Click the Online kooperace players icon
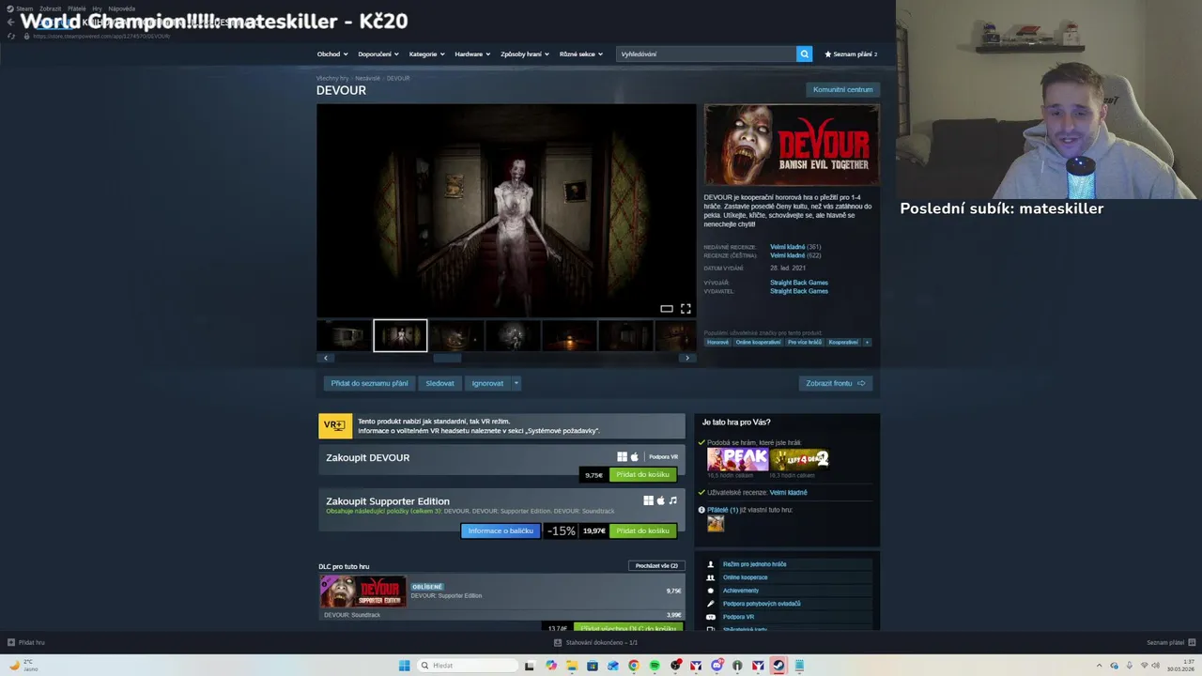 click(711, 577)
